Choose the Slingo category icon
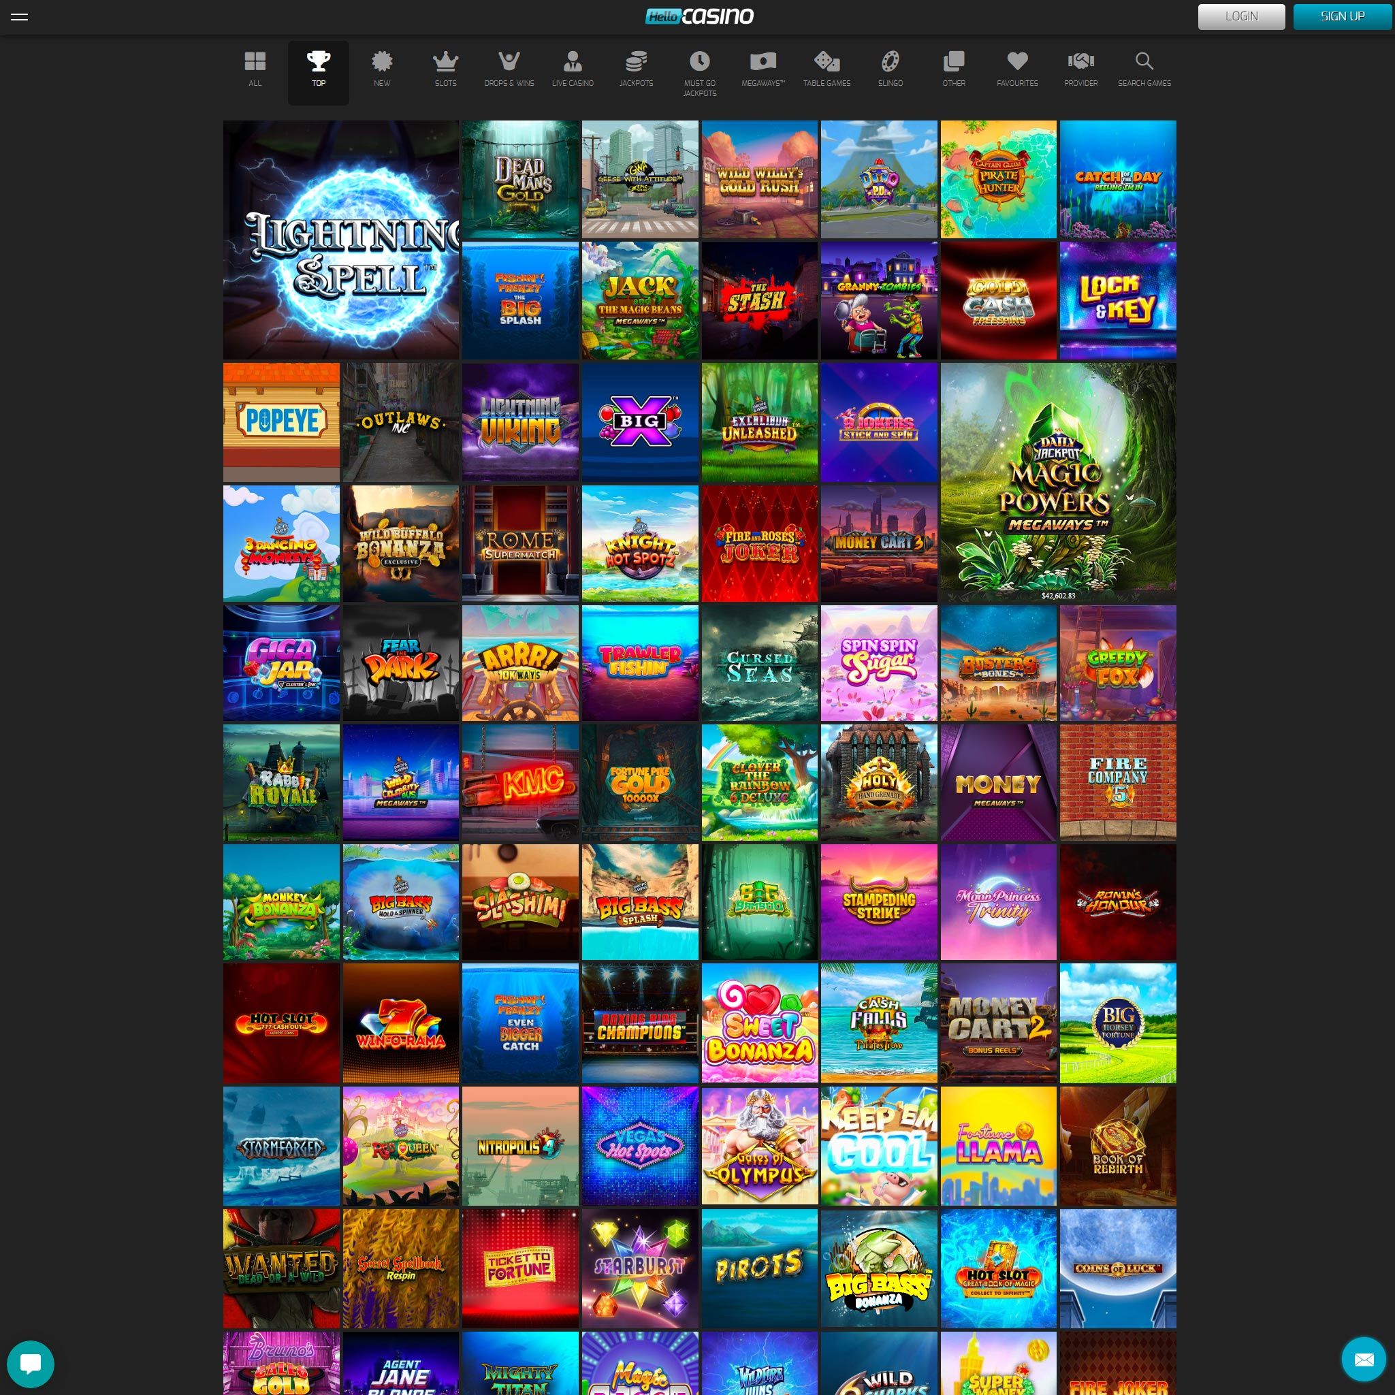Screen dimensions: 1395x1395 [x=890, y=63]
